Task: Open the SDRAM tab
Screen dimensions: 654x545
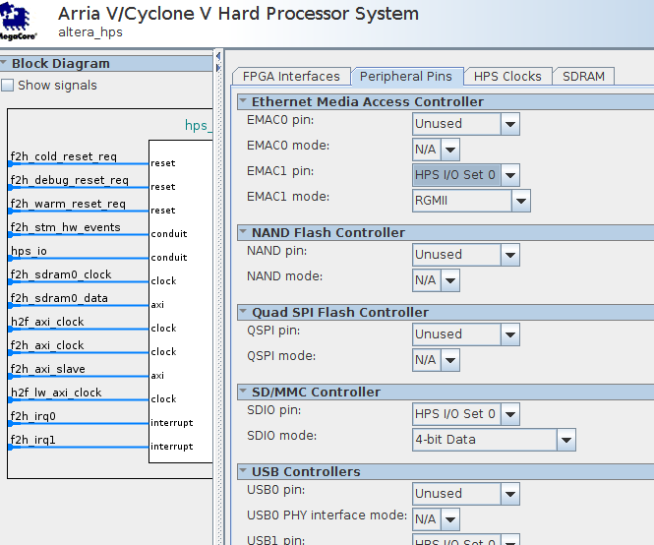Action: point(583,77)
